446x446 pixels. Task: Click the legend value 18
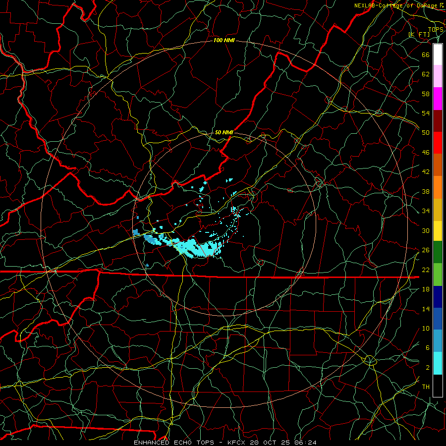click(426, 289)
